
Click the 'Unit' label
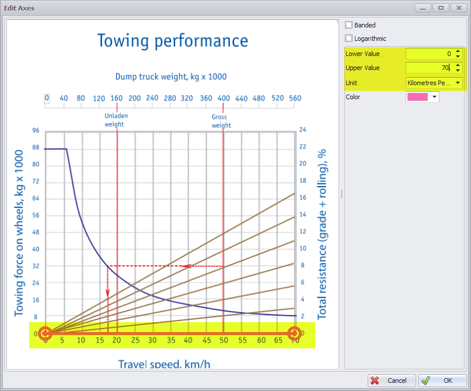coord(351,83)
